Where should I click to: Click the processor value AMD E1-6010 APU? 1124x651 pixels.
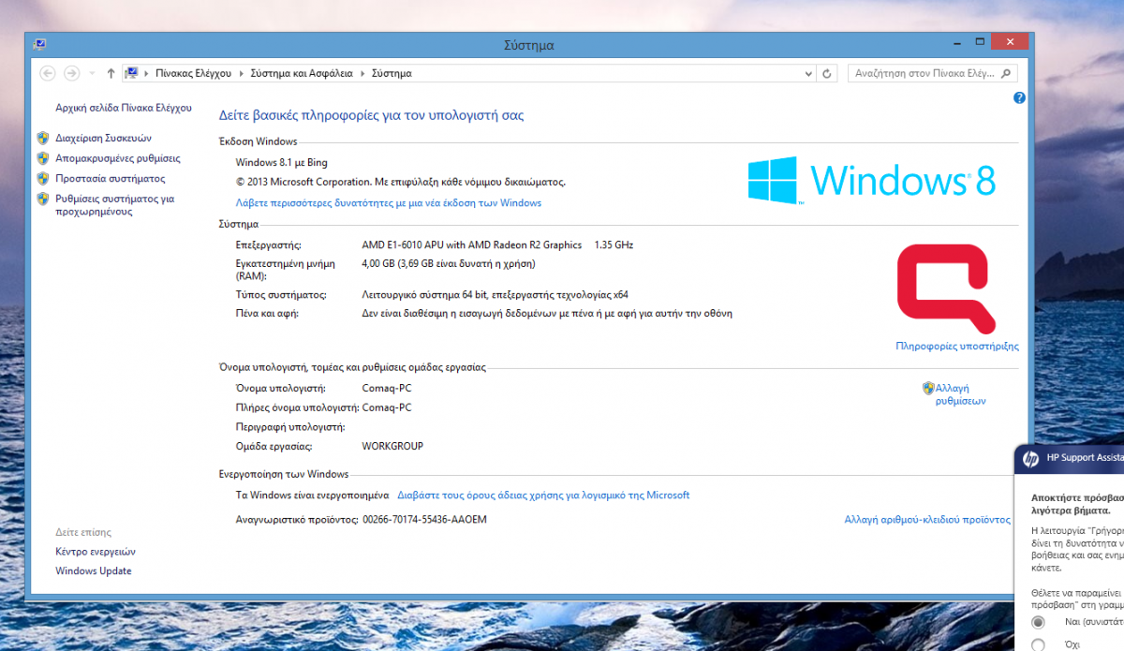click(472, 245)
